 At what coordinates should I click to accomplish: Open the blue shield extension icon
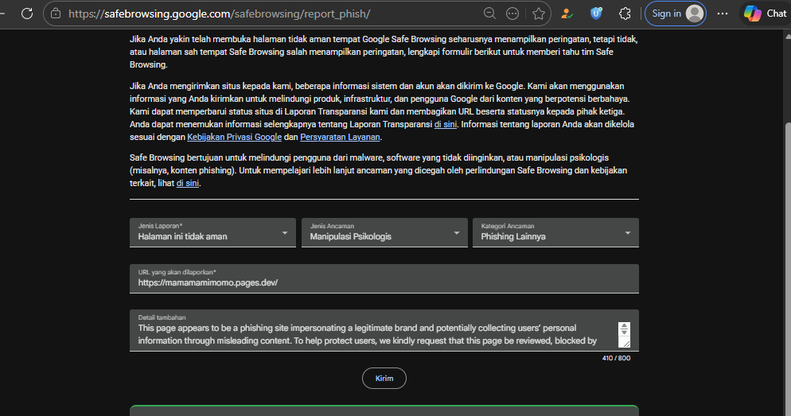pyautogui.click(x=596, y=14)
